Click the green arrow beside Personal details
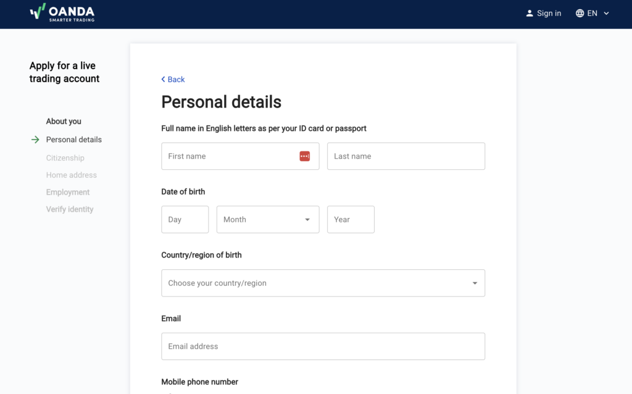This screenshot has height=394, width=632. click(35, 140)
